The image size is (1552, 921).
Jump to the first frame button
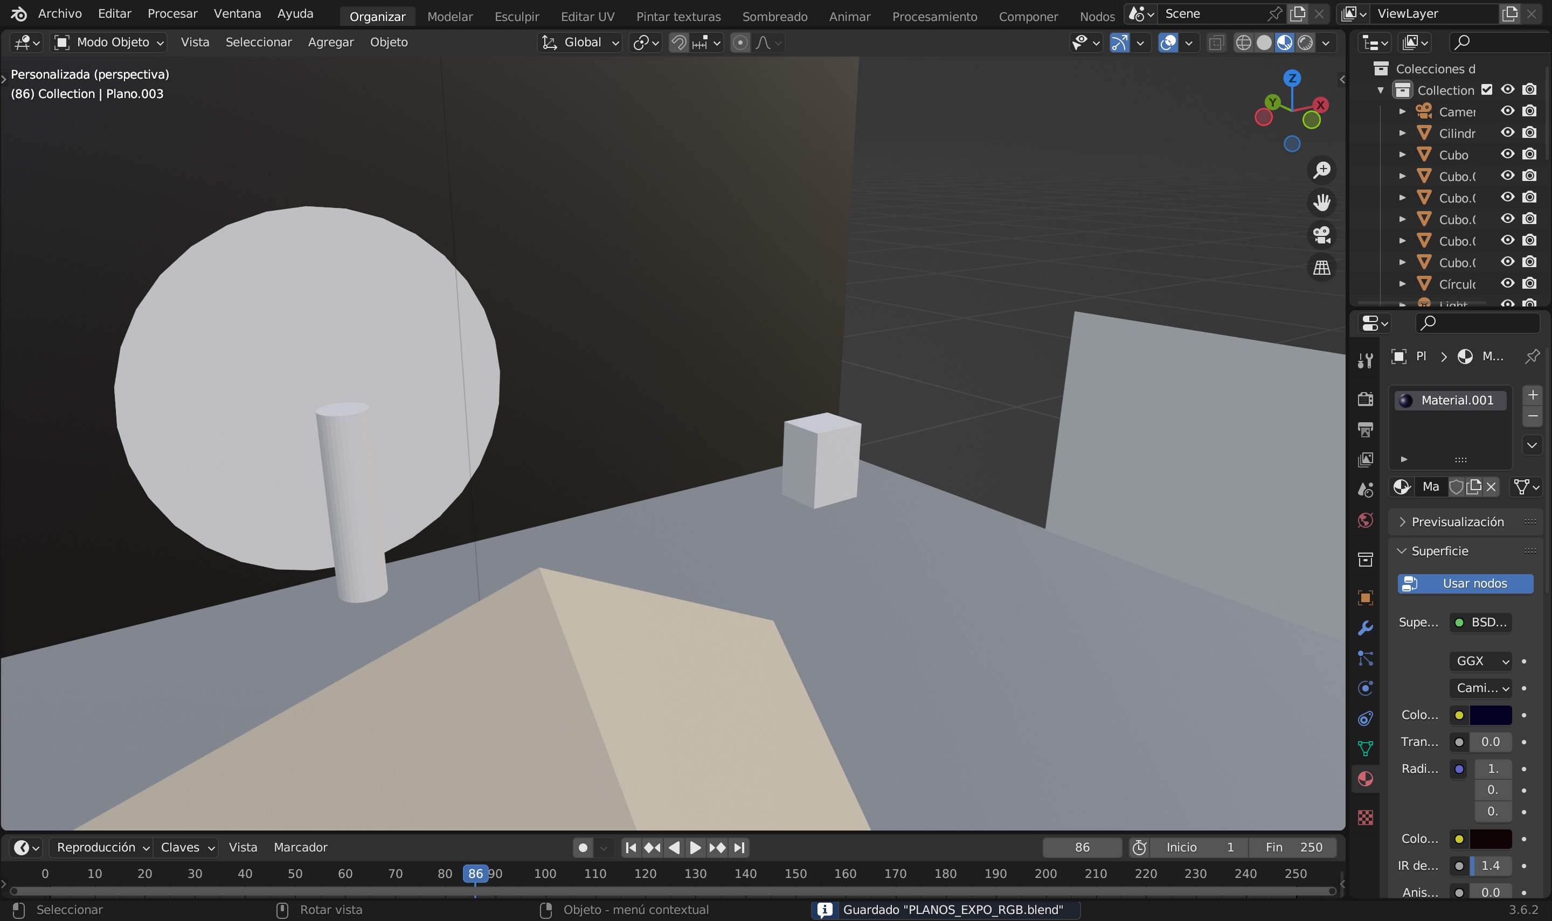click(630, 847)
